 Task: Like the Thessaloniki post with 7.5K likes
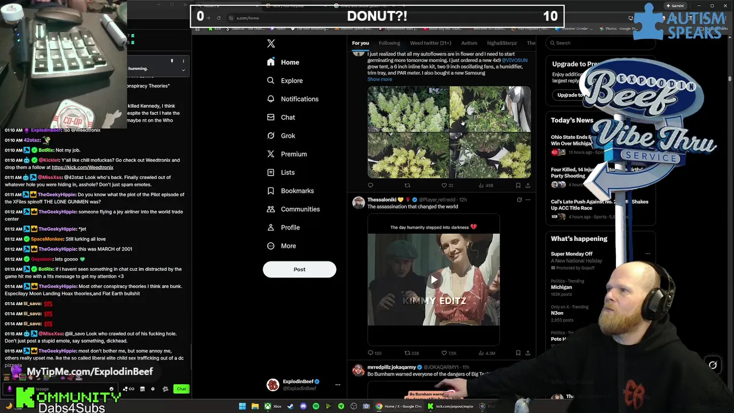(x=448, y=353)
